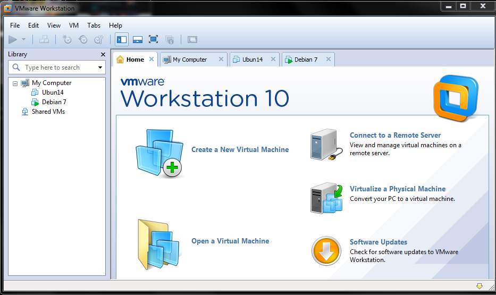Screen dimensions: 496x295
Task: Click the Virtualize a Physical Machine icon
Action: coord(326,198)
